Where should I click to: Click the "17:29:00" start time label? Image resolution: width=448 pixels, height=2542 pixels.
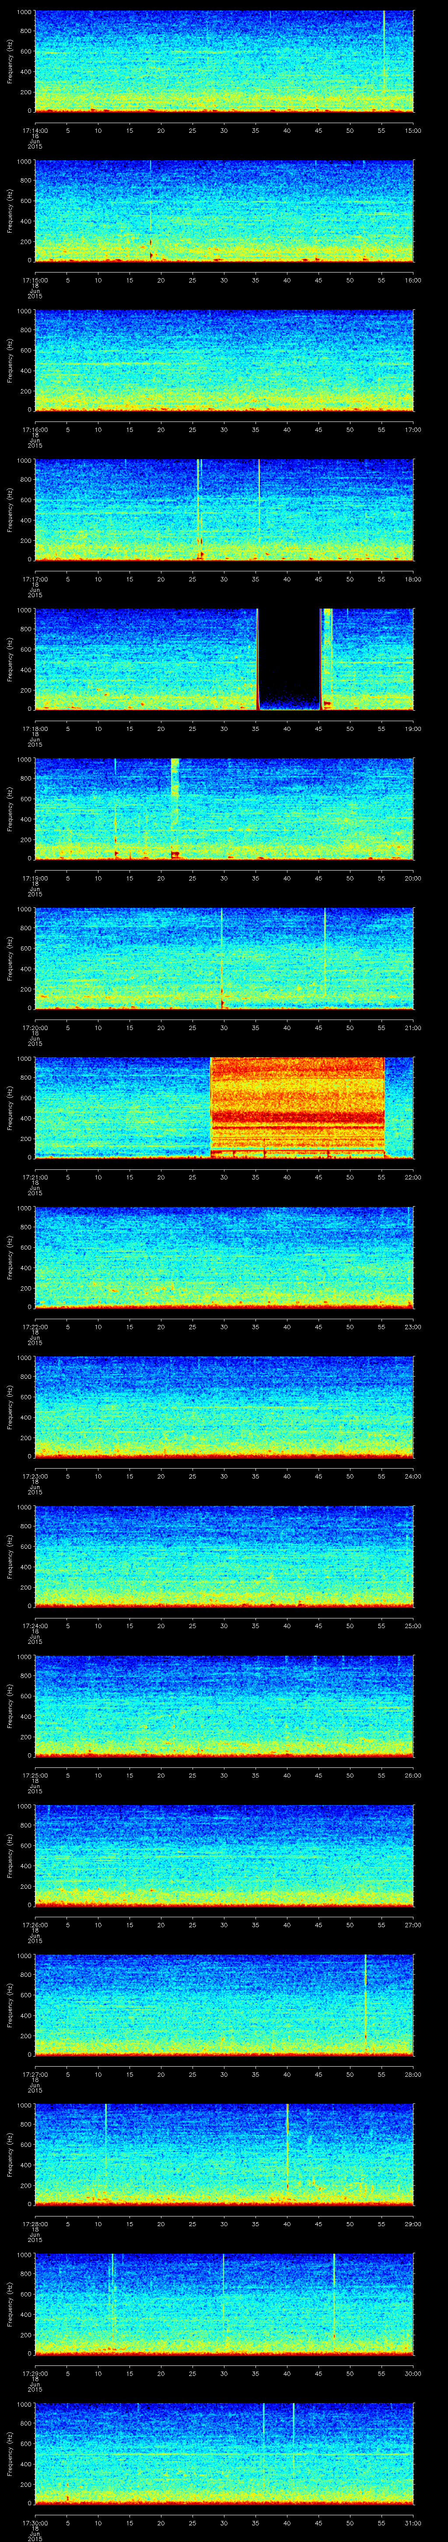click(x=35, y=2374)
